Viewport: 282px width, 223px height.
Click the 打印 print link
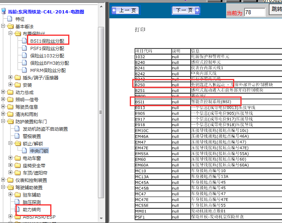[x=140, y=30]
